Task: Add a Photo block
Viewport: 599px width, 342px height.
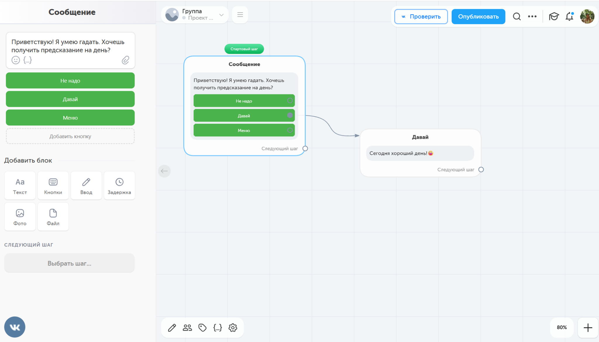Action: 20,217
